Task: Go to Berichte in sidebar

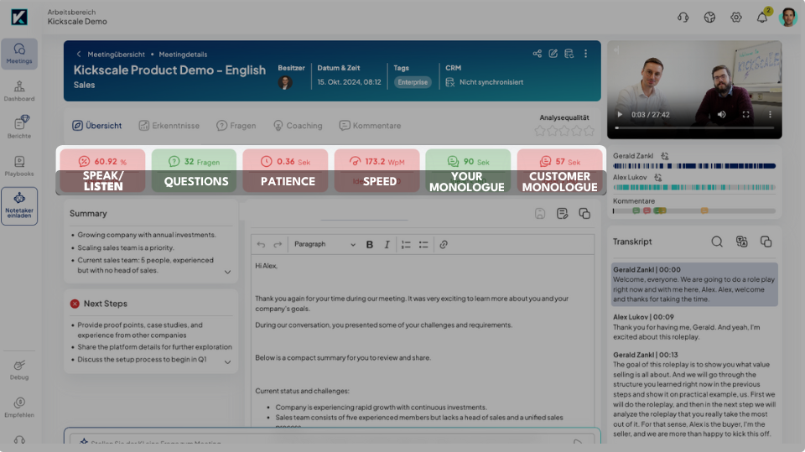Action: tap(19, 127)
